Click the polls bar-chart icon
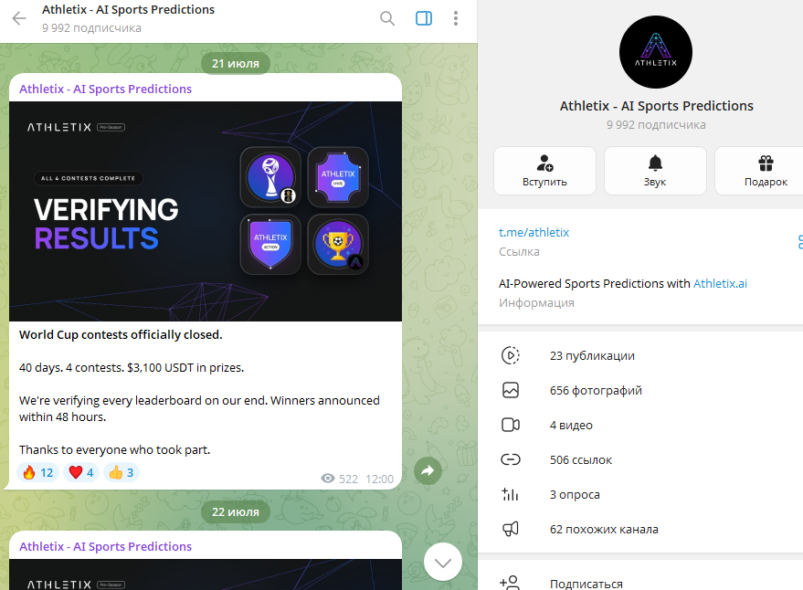Image resolution: width=803 pixels, height=590 pixels. 510,494
